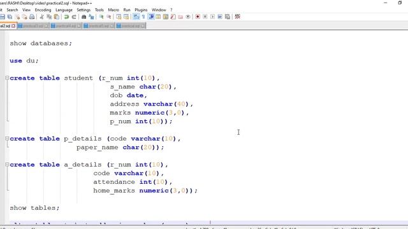Click the Close All toolbar icon
Screen dimensions: 408x229
tap(25, 17)
